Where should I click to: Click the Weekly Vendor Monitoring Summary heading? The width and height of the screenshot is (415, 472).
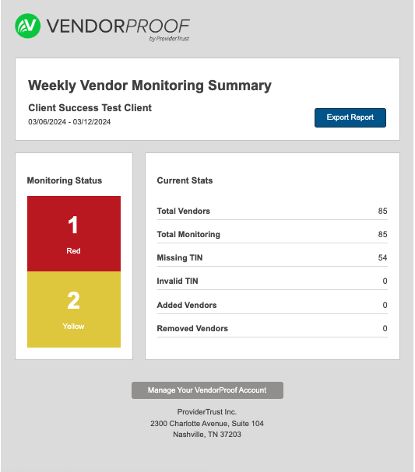click(x=149, y=86)
